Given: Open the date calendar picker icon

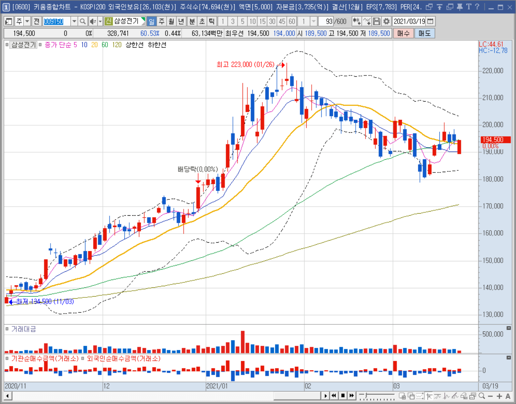Looking at the screenshot, I should [431, 21].
